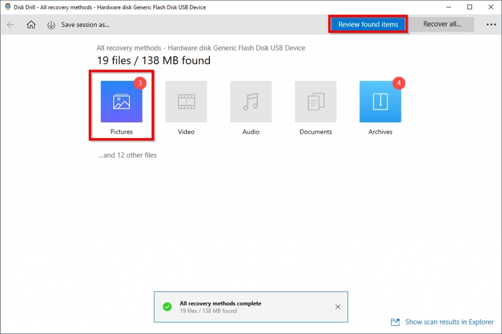The width and height of the screenshot is (502, 334).
Task: Click the green success checkmark icon
Action: pos(167,306)
